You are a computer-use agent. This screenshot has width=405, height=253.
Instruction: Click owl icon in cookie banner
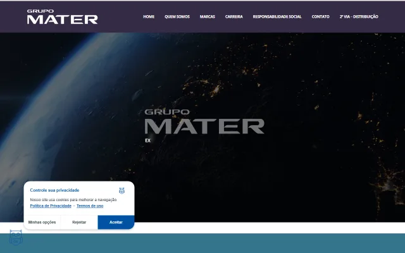click(x=121, y=191)
